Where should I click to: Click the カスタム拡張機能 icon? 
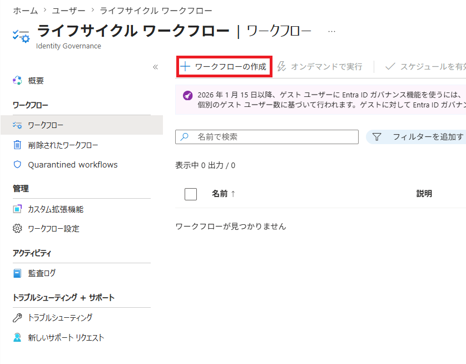(x=17, y=209)
